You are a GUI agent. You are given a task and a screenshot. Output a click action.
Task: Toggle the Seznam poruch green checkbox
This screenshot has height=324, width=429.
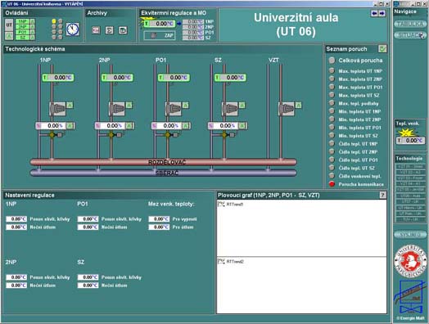pyautogui.click(x=382, y=49)
